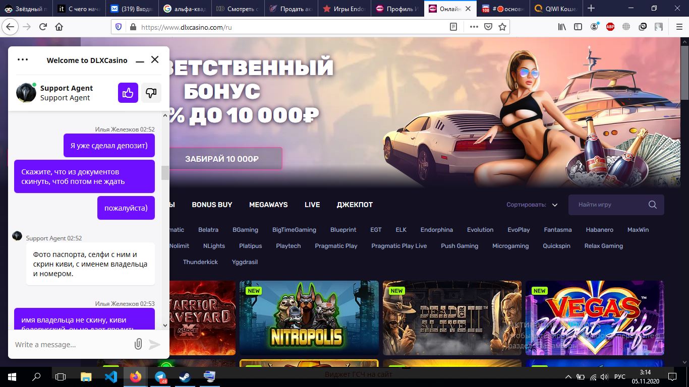The height and width of the screenshot is (387, 689).
Task: Bookmark this page with the star icon
Action: 502,27
